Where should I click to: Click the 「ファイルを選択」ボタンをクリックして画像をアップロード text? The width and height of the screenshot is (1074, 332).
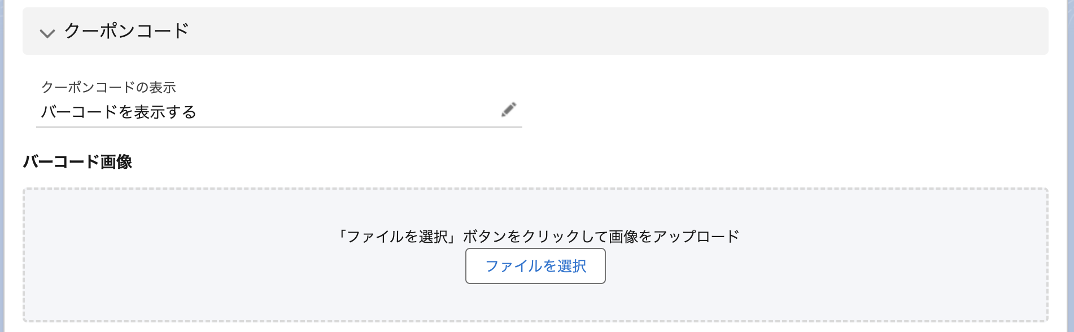click(535, 237)
